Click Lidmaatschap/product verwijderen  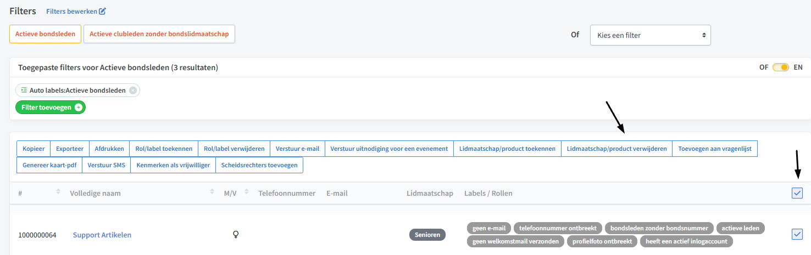point(616,149)
